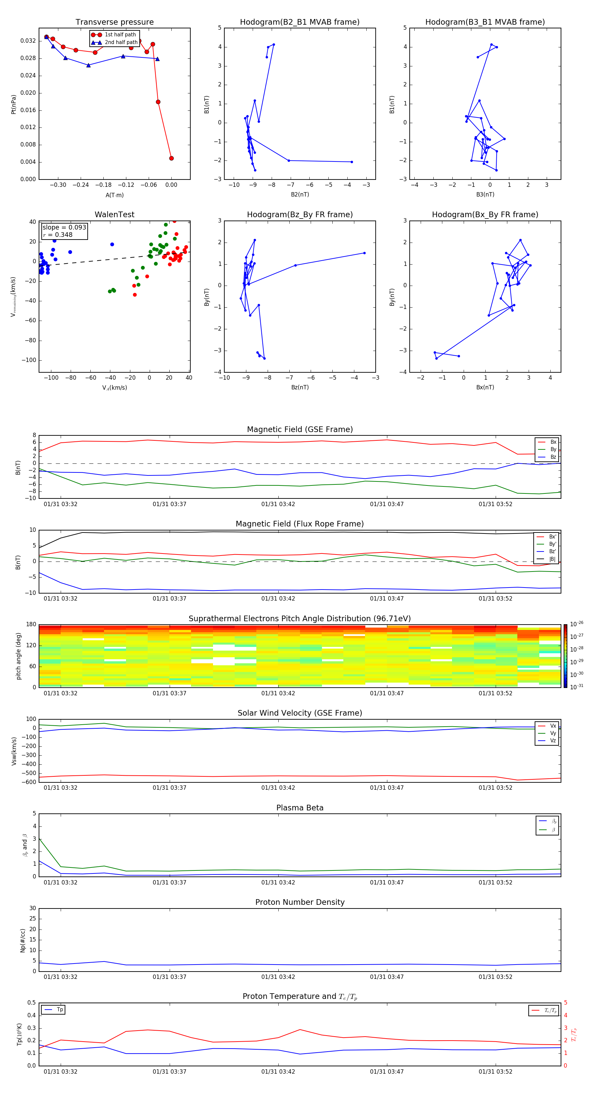Click '01/31 03:32' tick under GSE magnetic field
The height and width of the screenshot is (1101, 600).
pyautogui.click(x=61, y=504)
